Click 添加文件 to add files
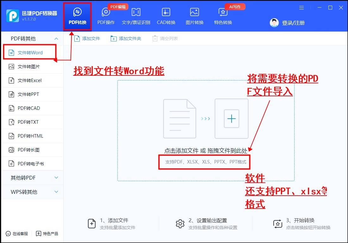This screenshot has width=348, height=243. tap(88, 38)
